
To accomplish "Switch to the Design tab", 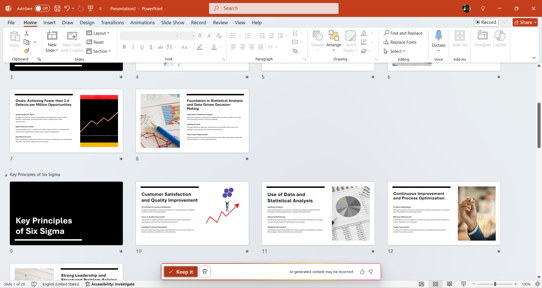I will [x=87, y=23].
